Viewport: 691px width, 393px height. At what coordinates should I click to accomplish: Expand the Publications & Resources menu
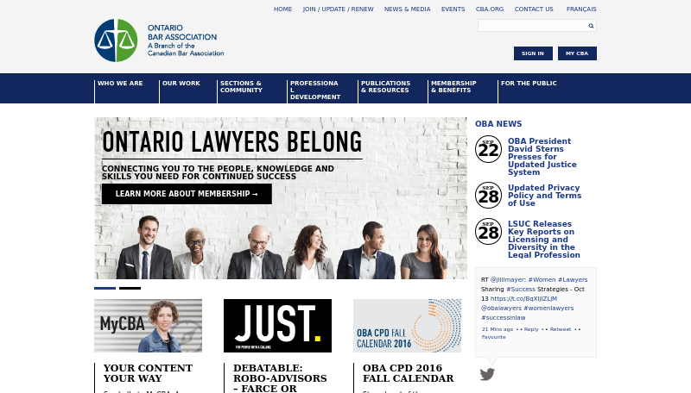point(385,86)
